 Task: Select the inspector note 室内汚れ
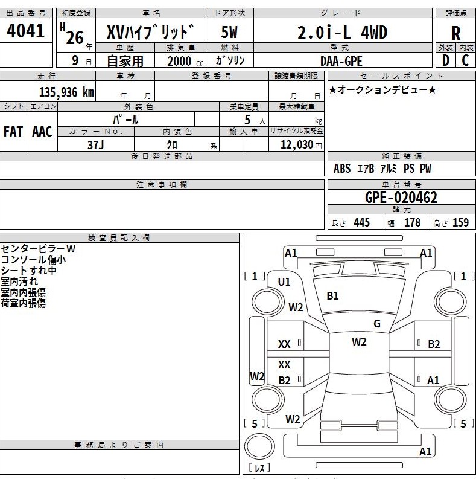19,281
